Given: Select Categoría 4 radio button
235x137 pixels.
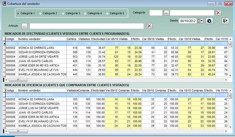Looking at the screenshot, I should [x=85, y=13].
